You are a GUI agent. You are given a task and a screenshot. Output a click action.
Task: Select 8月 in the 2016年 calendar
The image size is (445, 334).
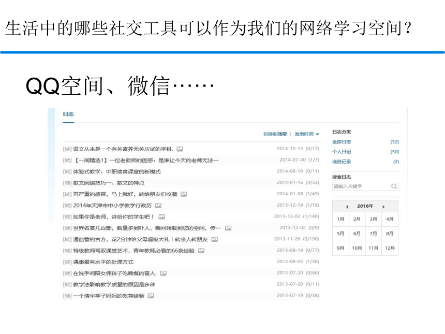tap(390, 234)
